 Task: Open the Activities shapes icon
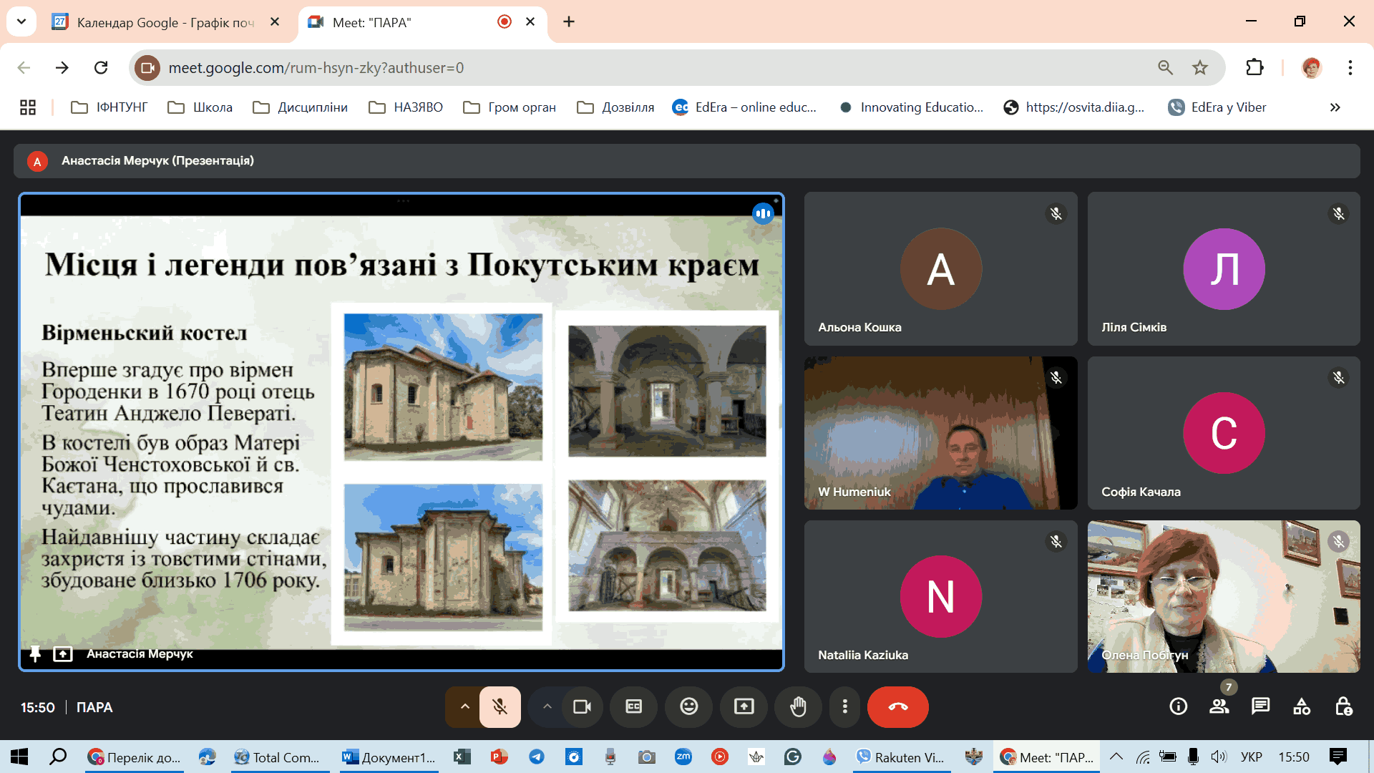1302,707
